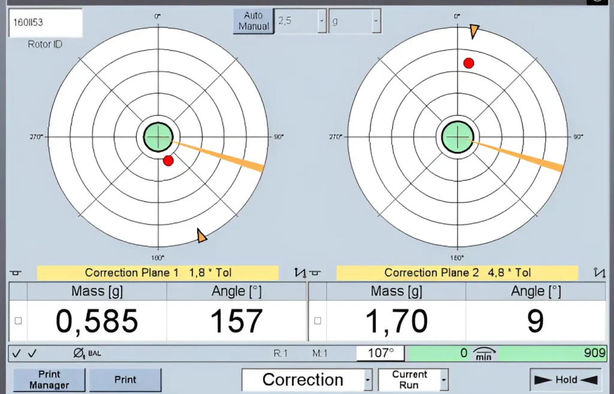
Task: Expand the g units dropdown
Action: pyautogui.click(x=375, y=20)
